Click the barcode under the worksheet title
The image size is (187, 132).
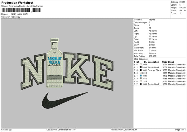(21, 10)
